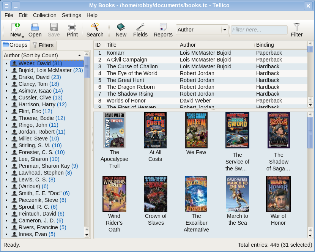Choose The Service of the Sword cover

[237, 130]
